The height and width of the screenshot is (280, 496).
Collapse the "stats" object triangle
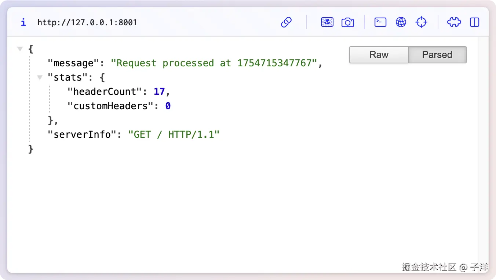point(40,77)
